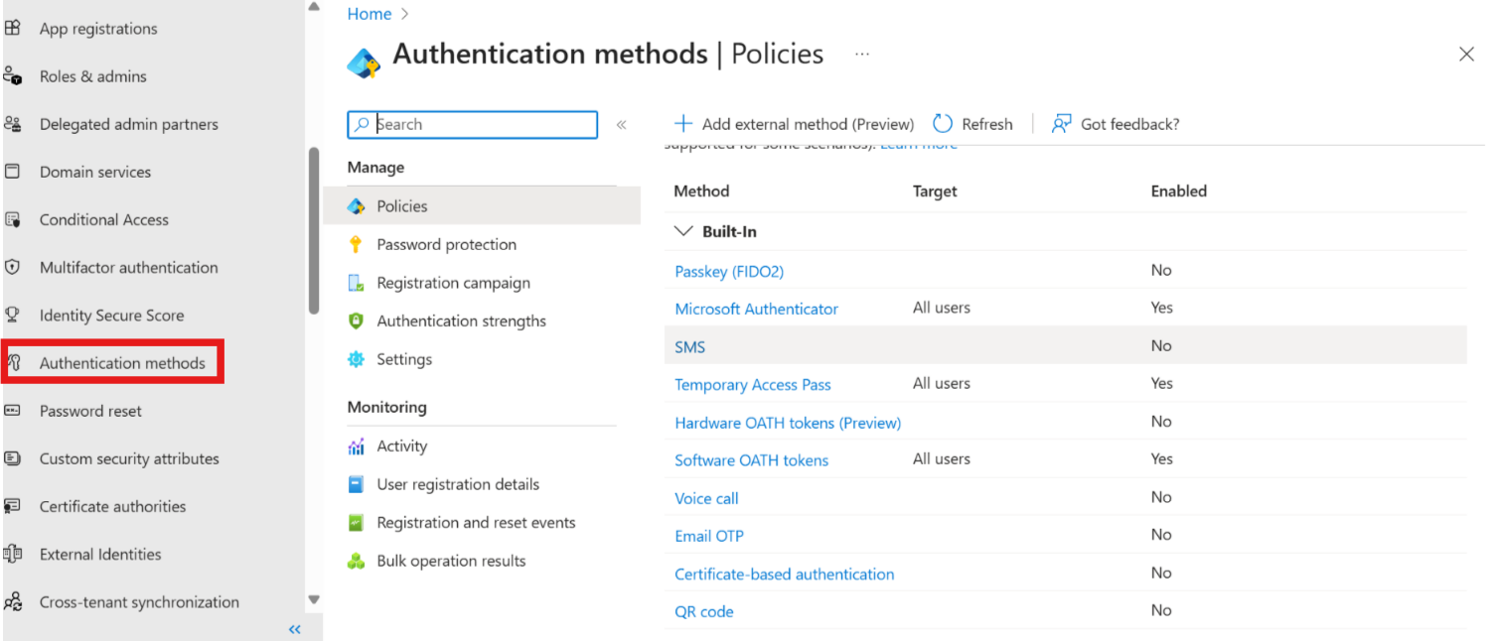The image size is (1488, 641).
Task: Click Add external method (Preview)
Action: coord(794,124)
